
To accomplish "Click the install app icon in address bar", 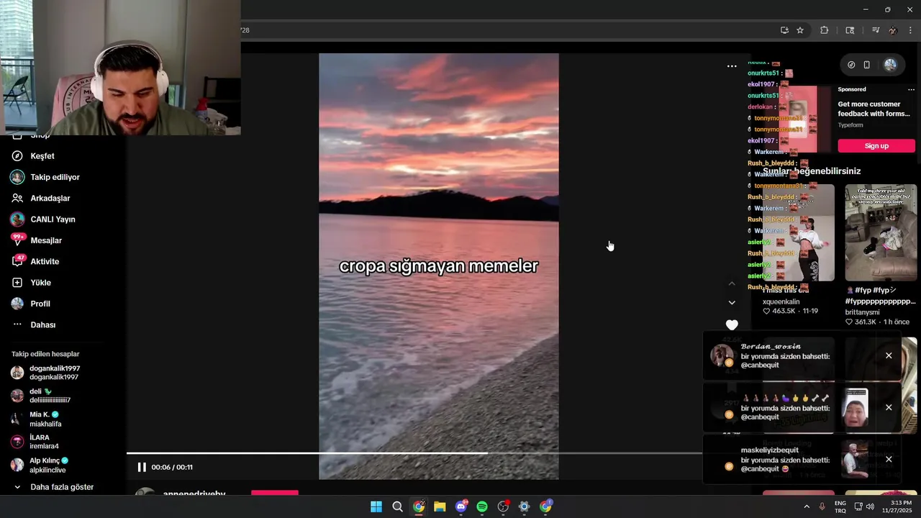I will (x=784, y=30).
